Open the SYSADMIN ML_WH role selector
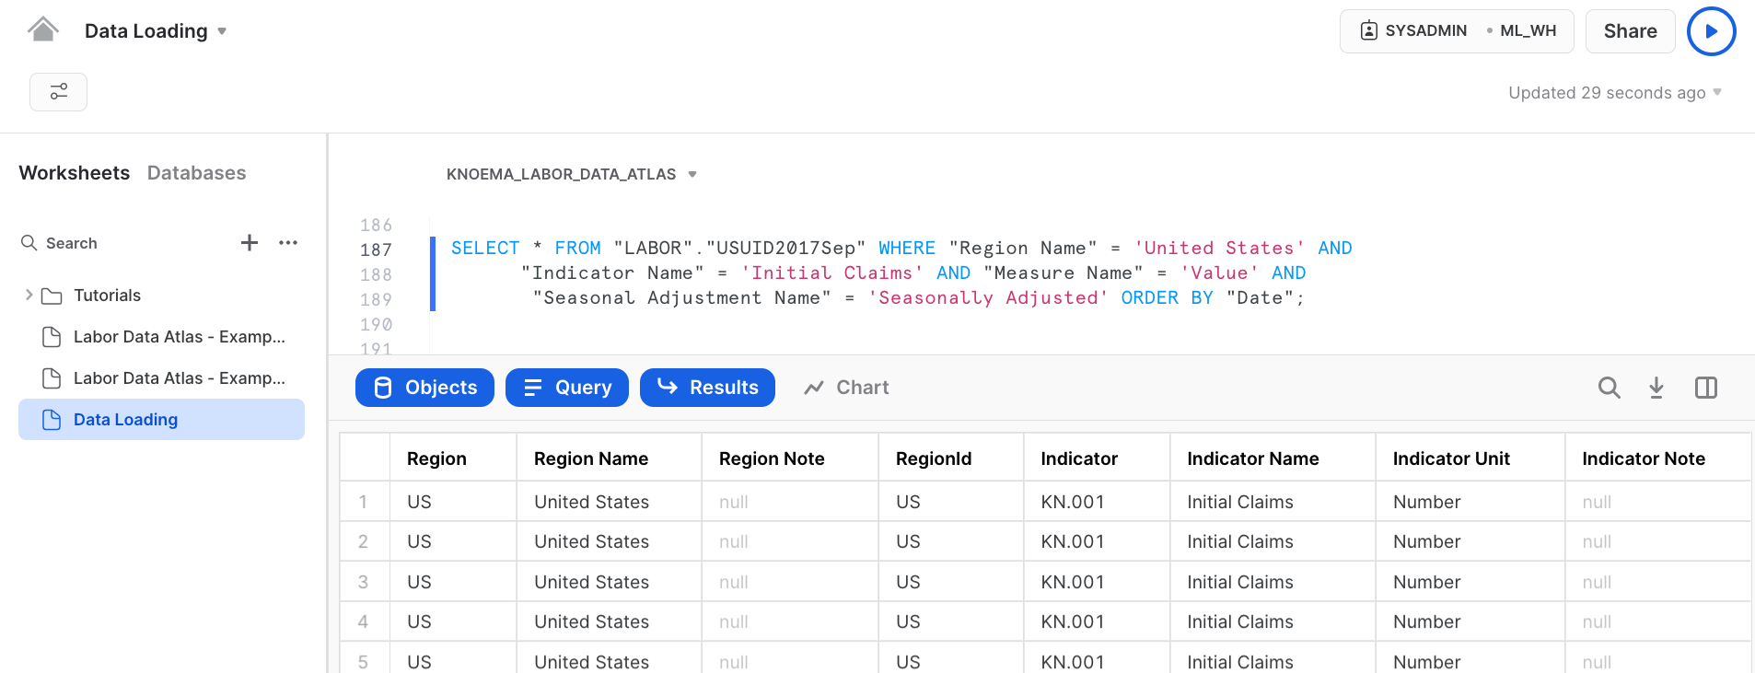Viewport: 1755px width, 673px height. click(x=1456, y=31)
